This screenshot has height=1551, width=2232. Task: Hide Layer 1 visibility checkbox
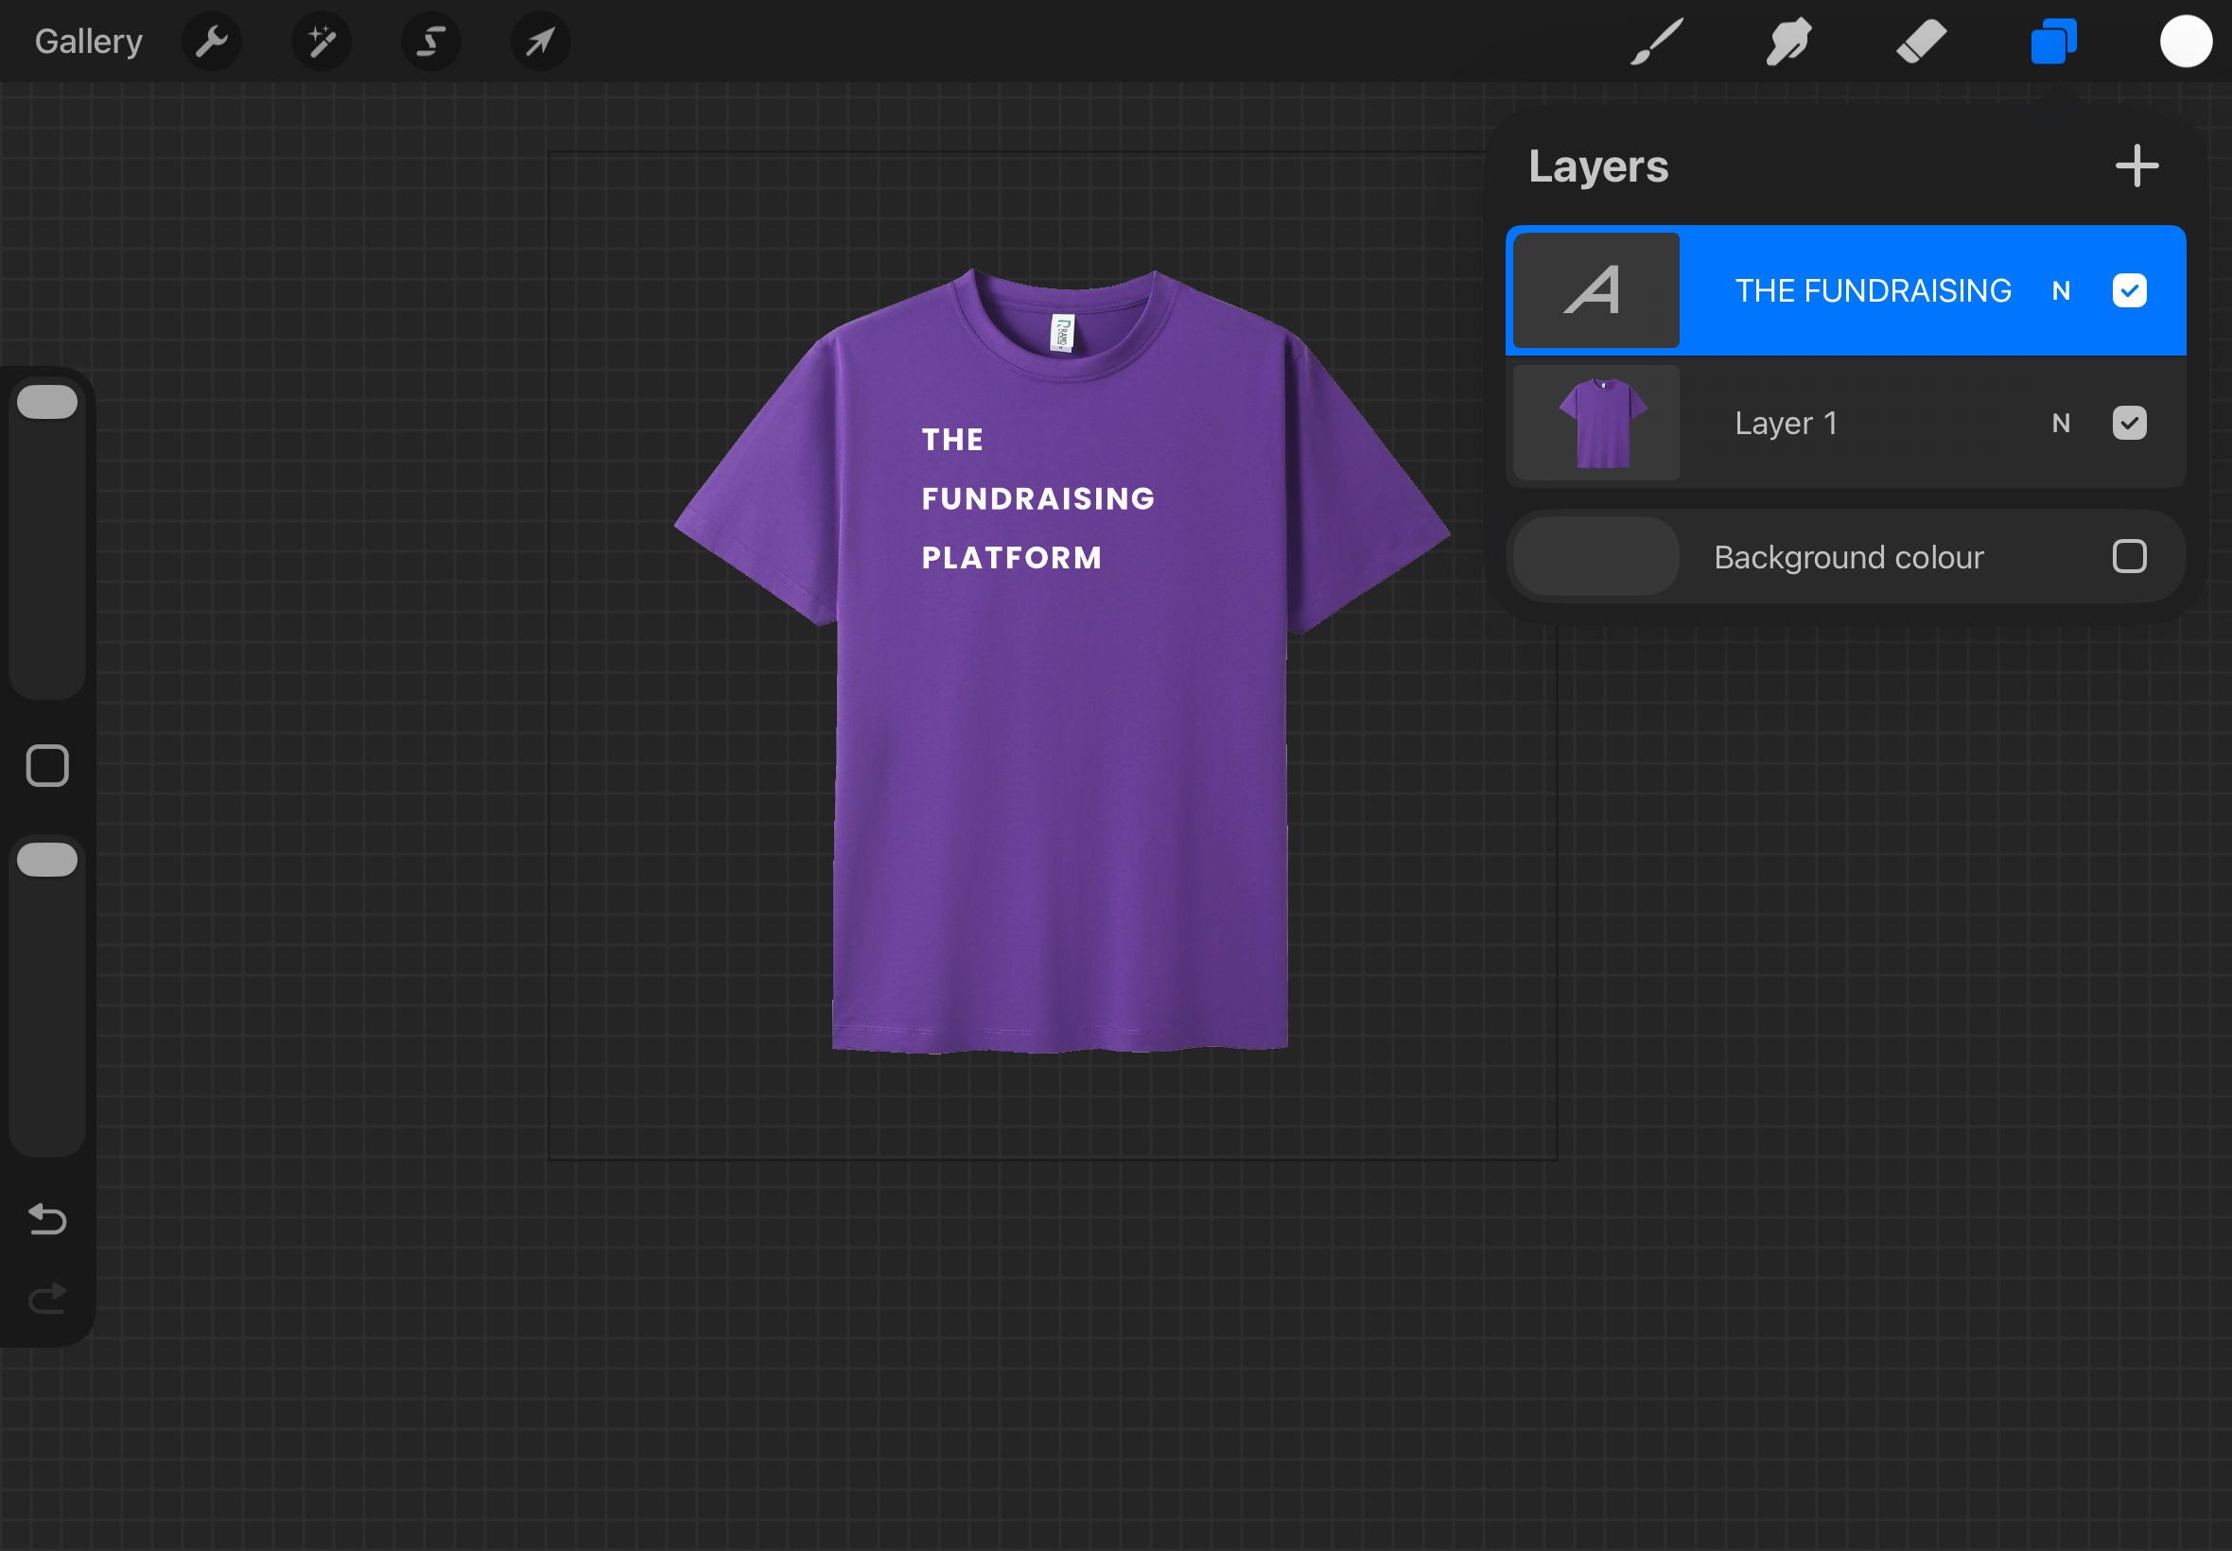(2129, 423)
